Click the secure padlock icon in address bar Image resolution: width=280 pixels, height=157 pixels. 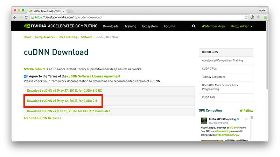coord(32,17)
